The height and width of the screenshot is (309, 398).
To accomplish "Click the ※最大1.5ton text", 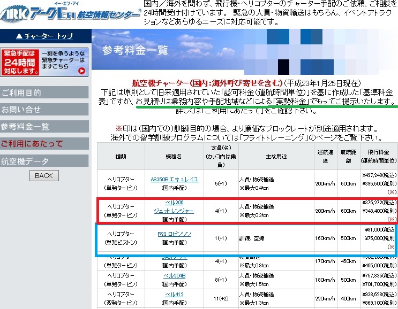I will click(x=254, y=284).
